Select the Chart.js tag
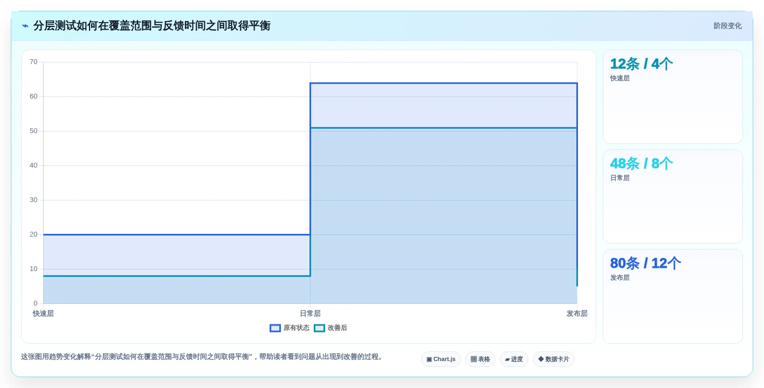Screen dimensions: 764x388 441,359
